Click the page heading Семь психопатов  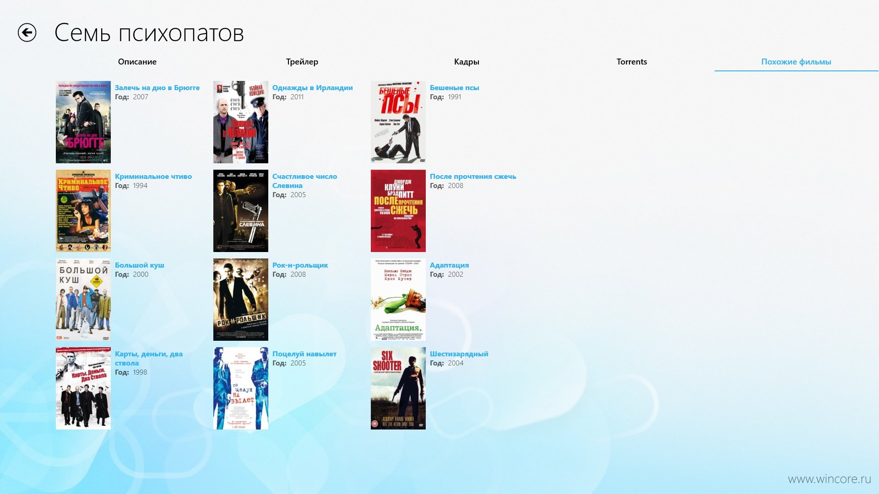tap(149, 33)
